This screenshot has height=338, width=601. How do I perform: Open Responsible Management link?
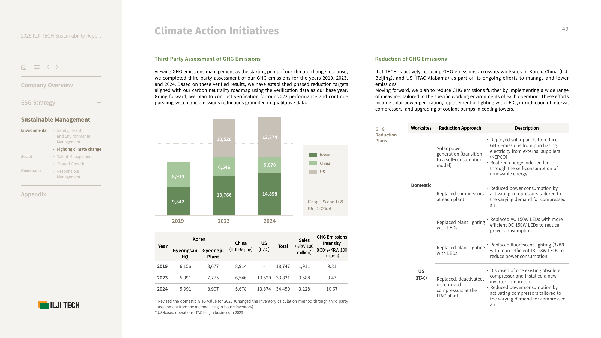coord(68,174)
